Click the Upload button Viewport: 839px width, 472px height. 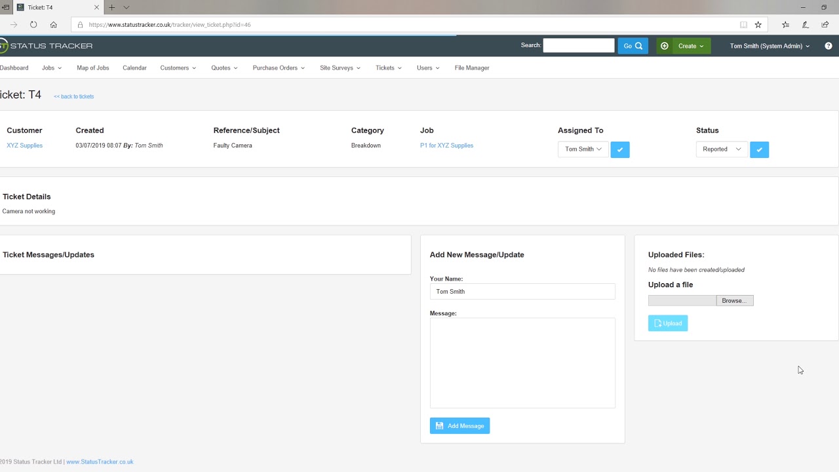[x=668, y=323]
